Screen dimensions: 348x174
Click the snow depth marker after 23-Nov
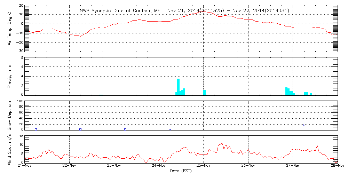125,129
